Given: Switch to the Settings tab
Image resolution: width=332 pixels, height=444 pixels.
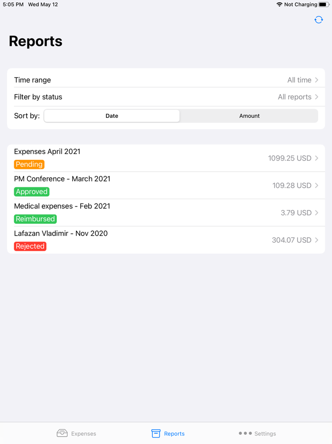Looking at the screenshot, I should (257, 433).
